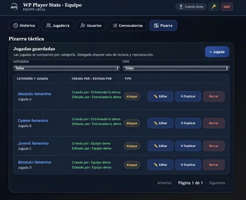Click Jugada D label text
This screenshot has height=200, width=246.
point(25,168)
